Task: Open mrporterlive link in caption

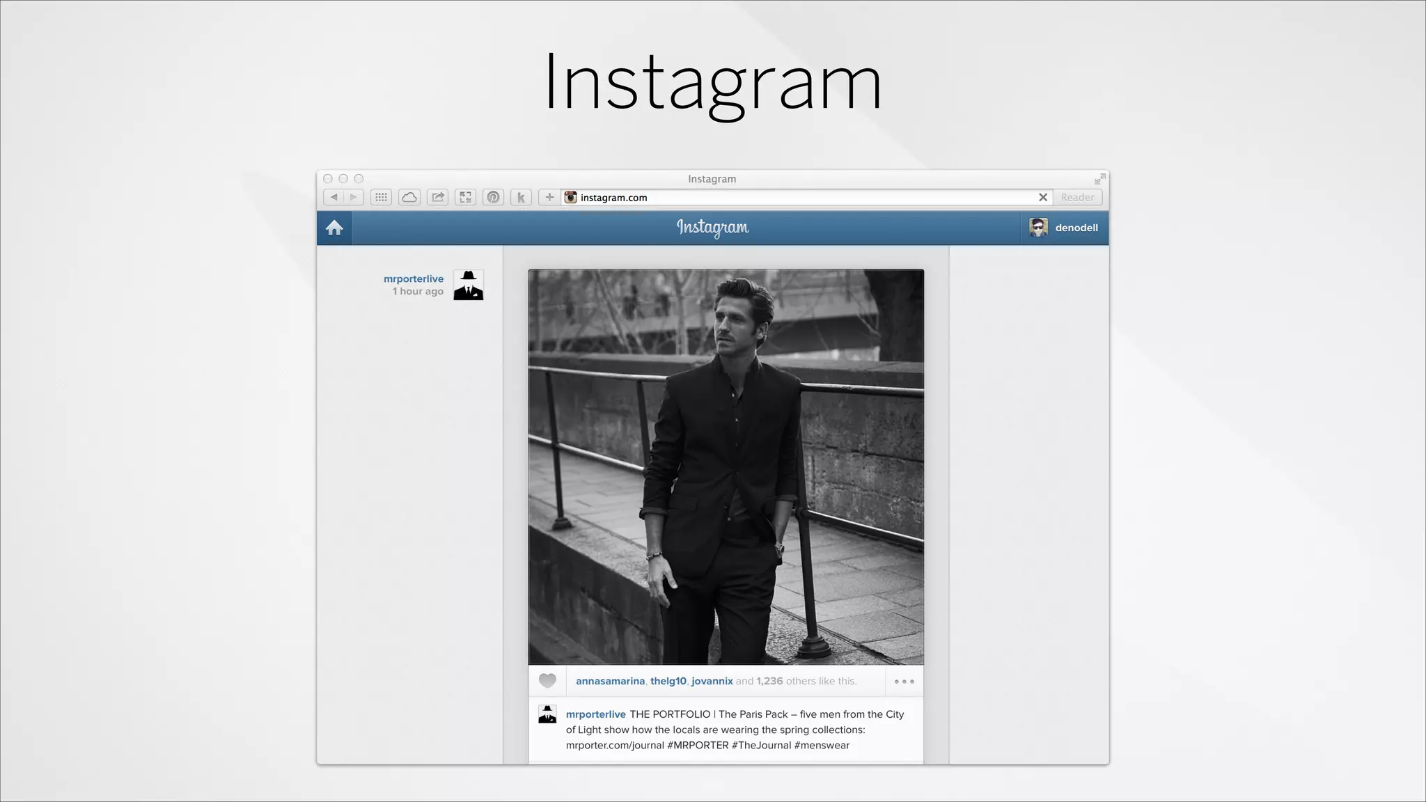Action: [x=595, y=714]
